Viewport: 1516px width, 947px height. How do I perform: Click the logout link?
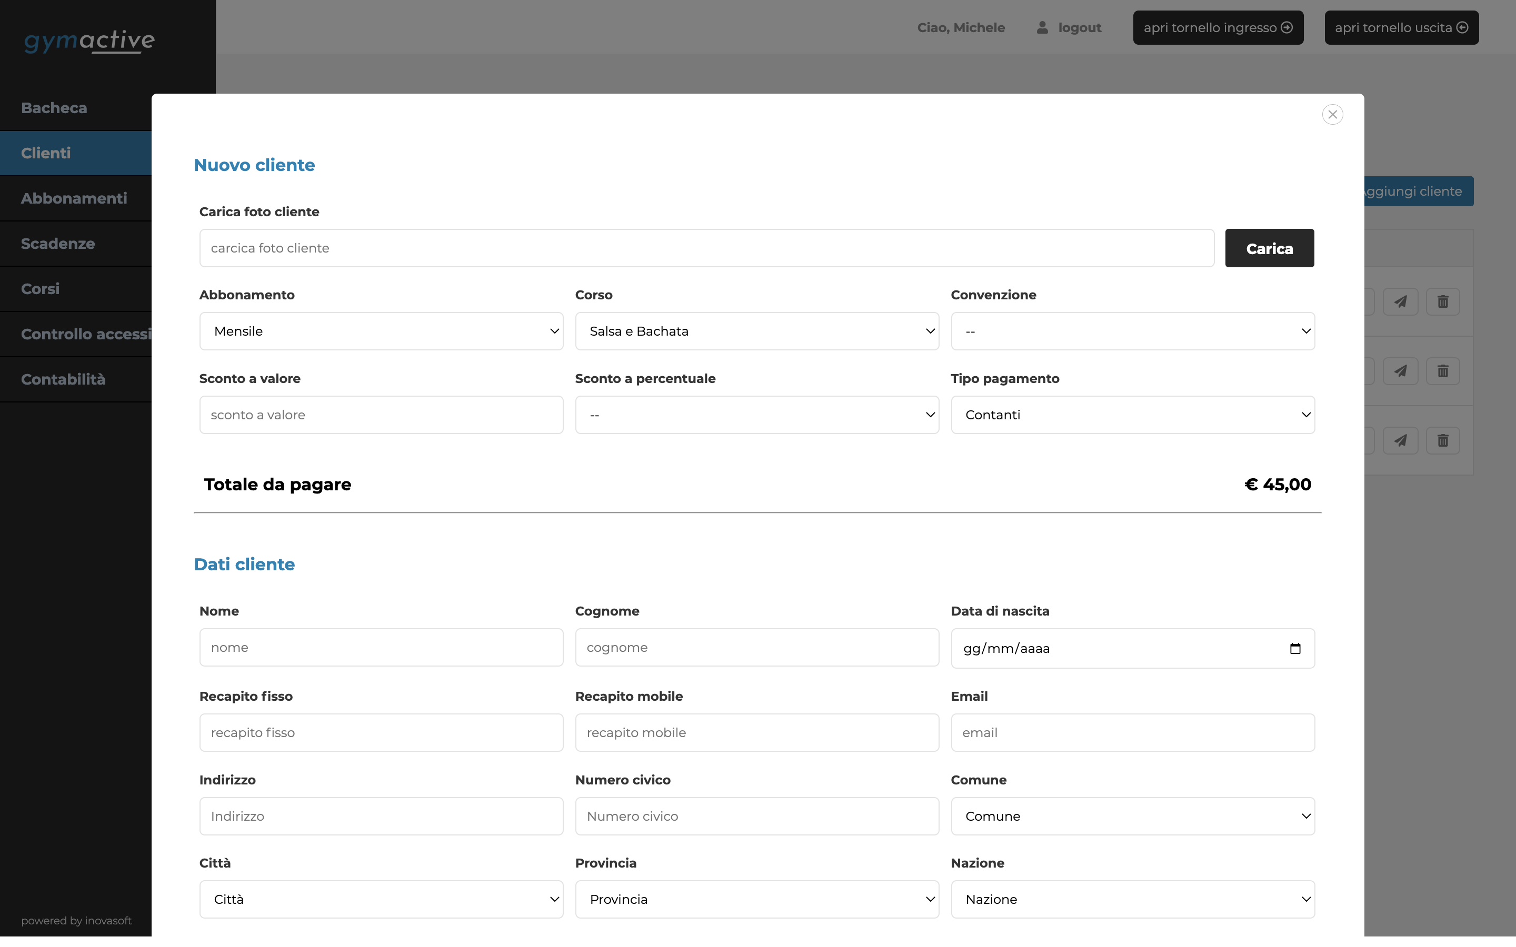coord(1080,27)
